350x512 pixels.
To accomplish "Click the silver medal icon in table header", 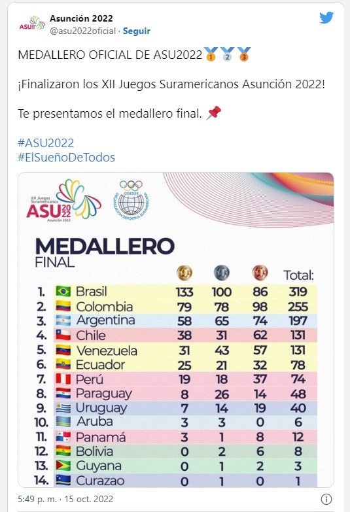I will click(x=222, y=273).
